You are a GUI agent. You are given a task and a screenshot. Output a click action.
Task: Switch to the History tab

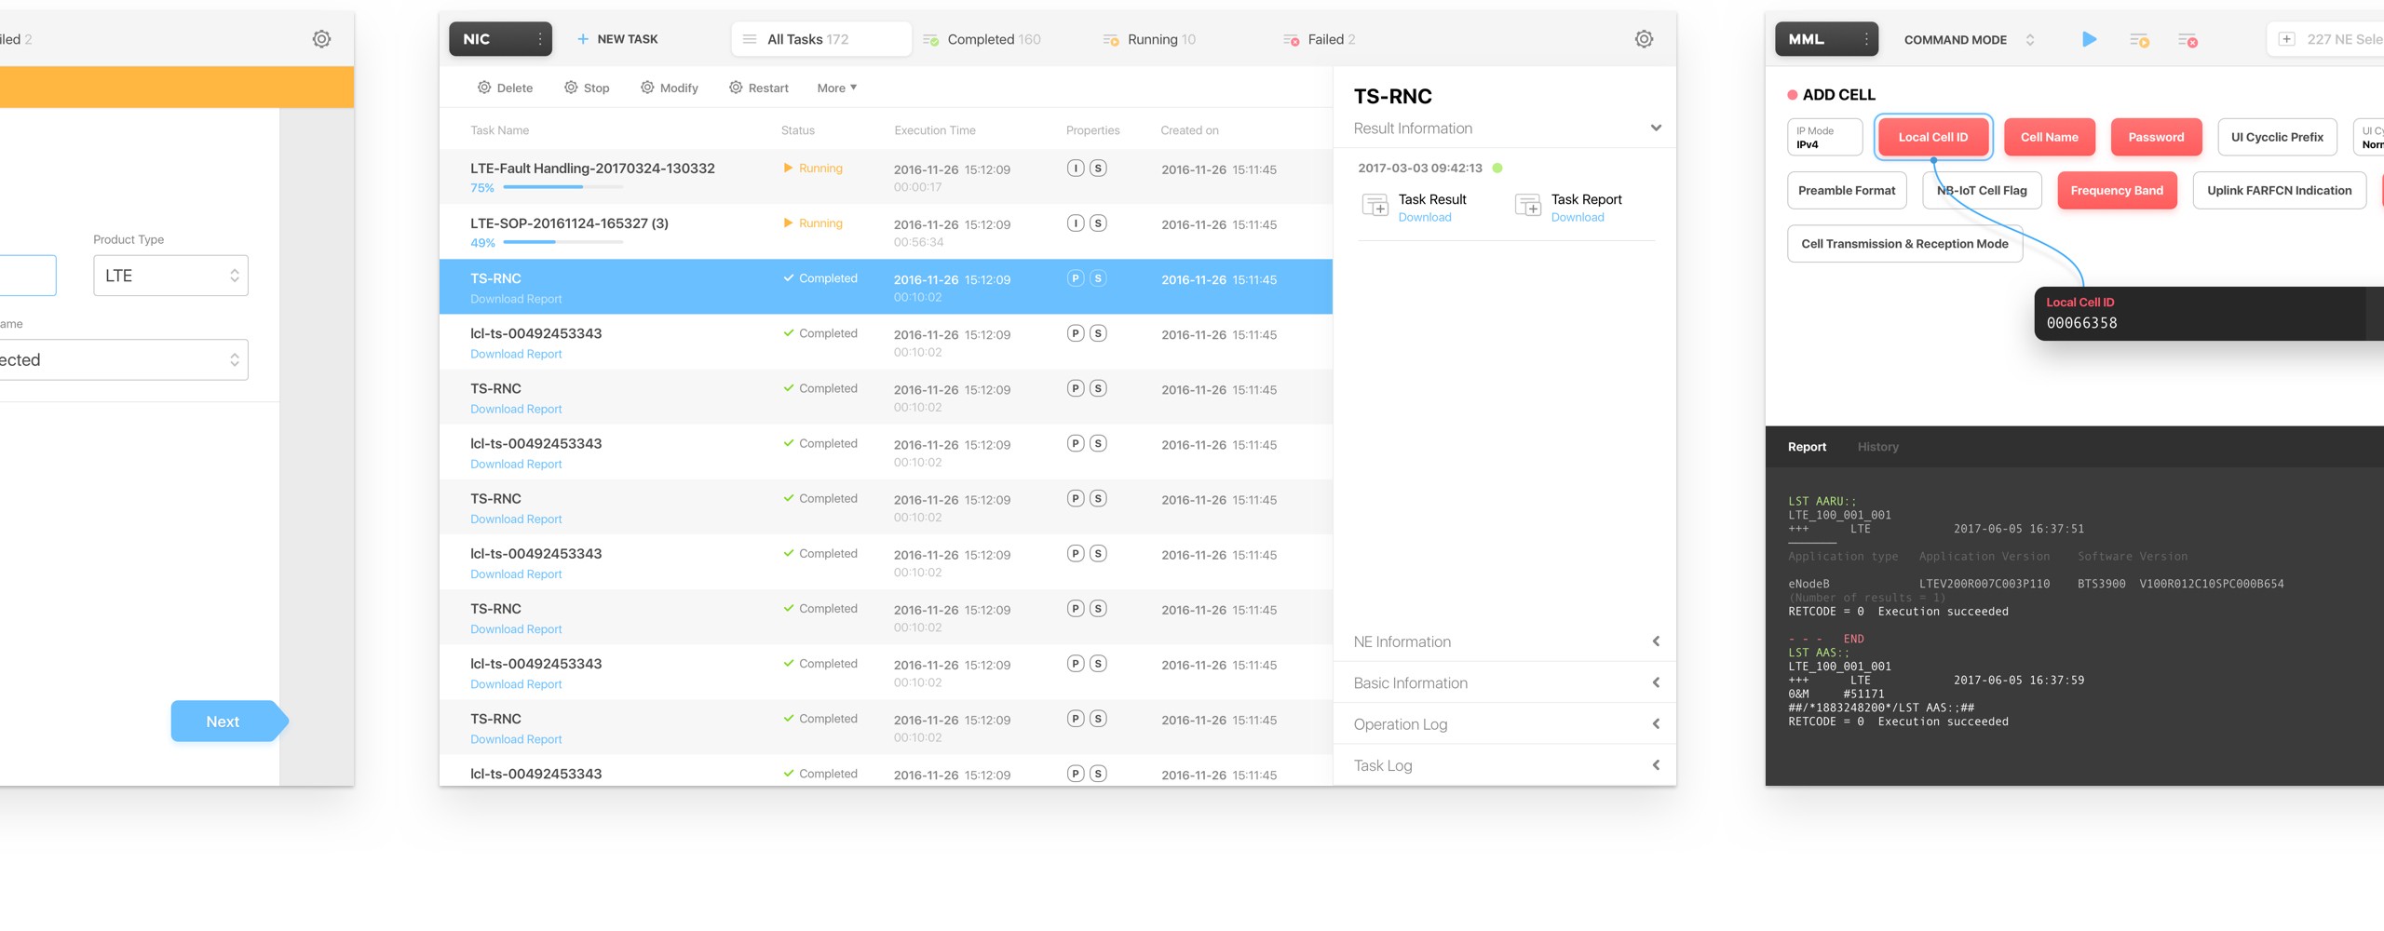(x=1878, y=446)
